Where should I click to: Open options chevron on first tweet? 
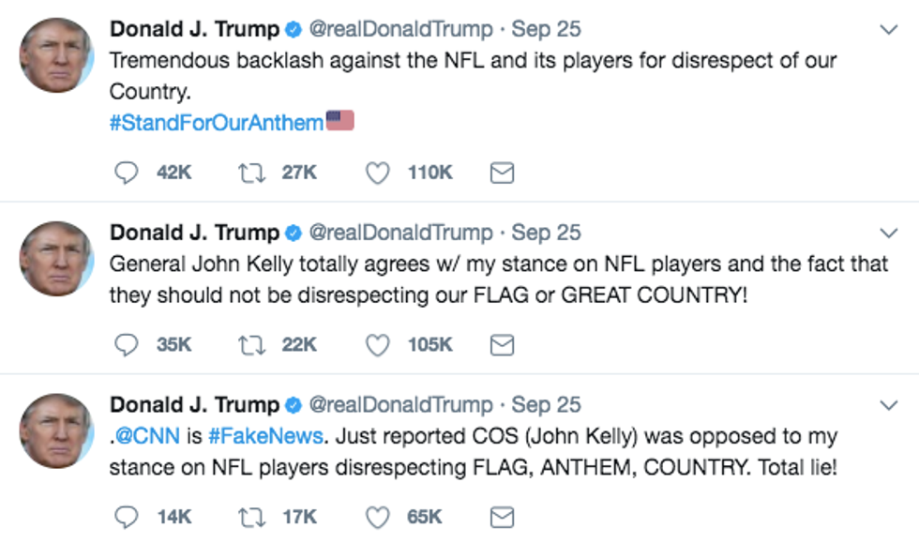pos(888,30)
